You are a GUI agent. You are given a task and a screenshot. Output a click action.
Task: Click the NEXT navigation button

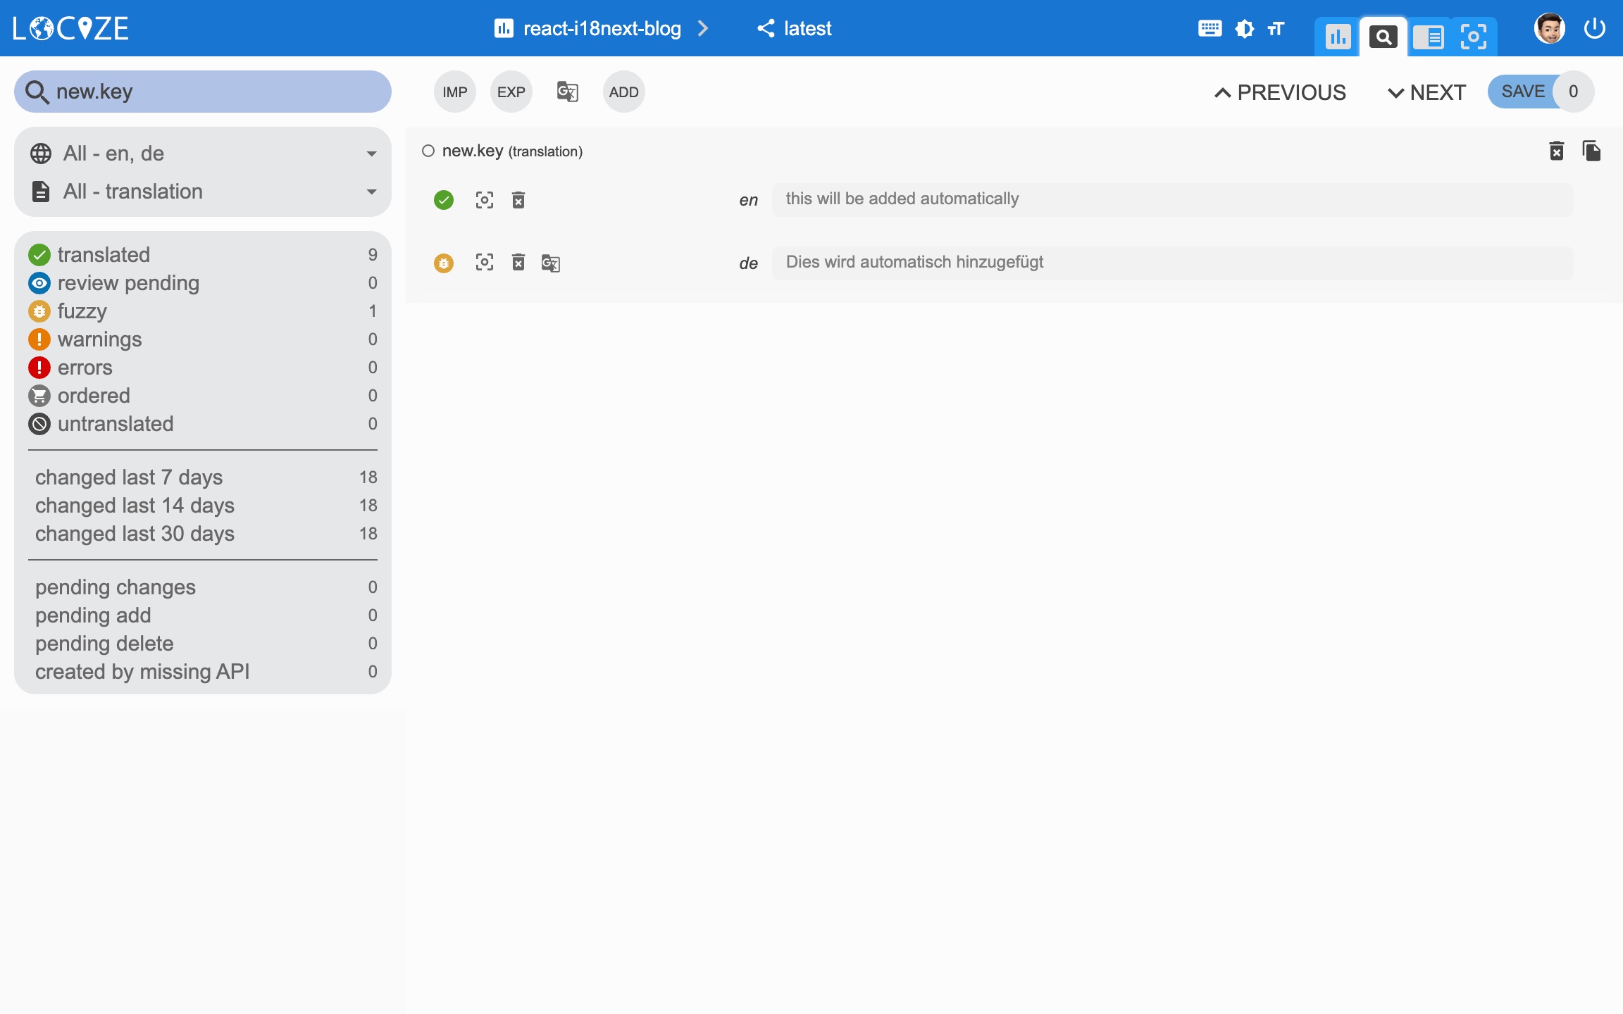pyautogui.click(x=1426, y=92)
